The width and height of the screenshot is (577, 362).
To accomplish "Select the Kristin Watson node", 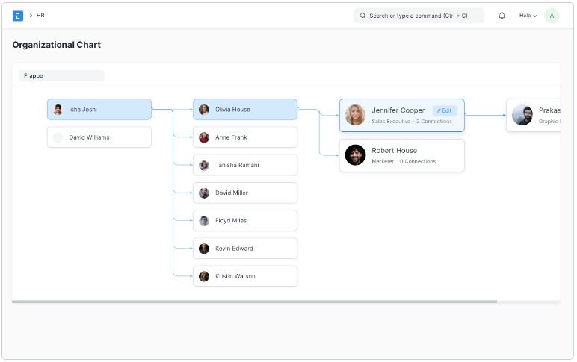I will 244,276.
